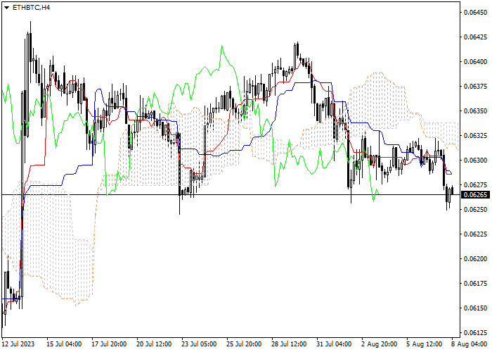
Task: Click the 0.06425 price axis label
Action: [475, 37]
